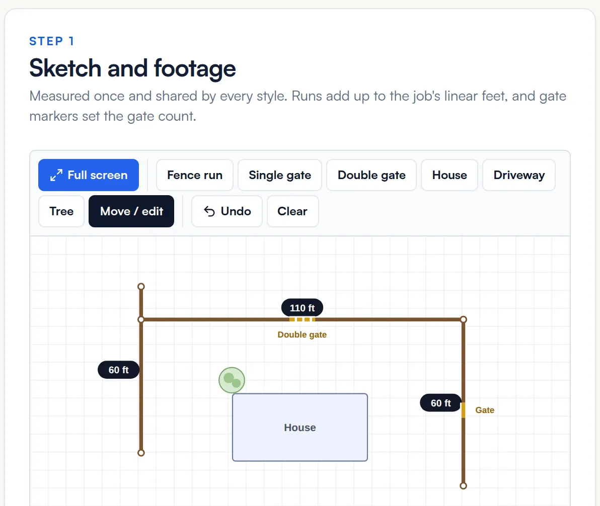Screen dimensions: 600x506
Task: Click the 110 ft length label
Action: click(303, 308)
